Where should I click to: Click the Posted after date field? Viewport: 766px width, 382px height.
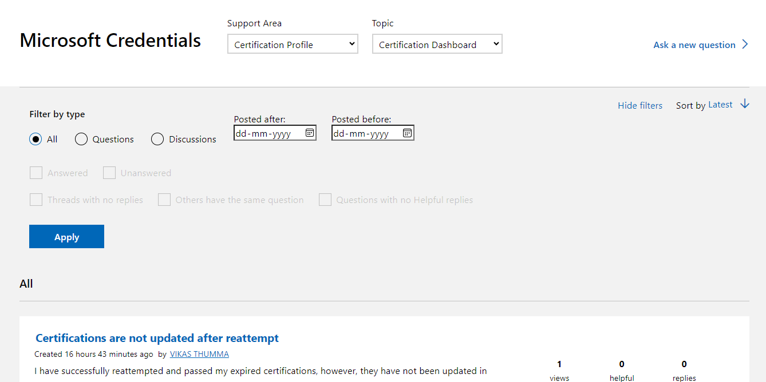pyautogui.click(x=275, y=133)
